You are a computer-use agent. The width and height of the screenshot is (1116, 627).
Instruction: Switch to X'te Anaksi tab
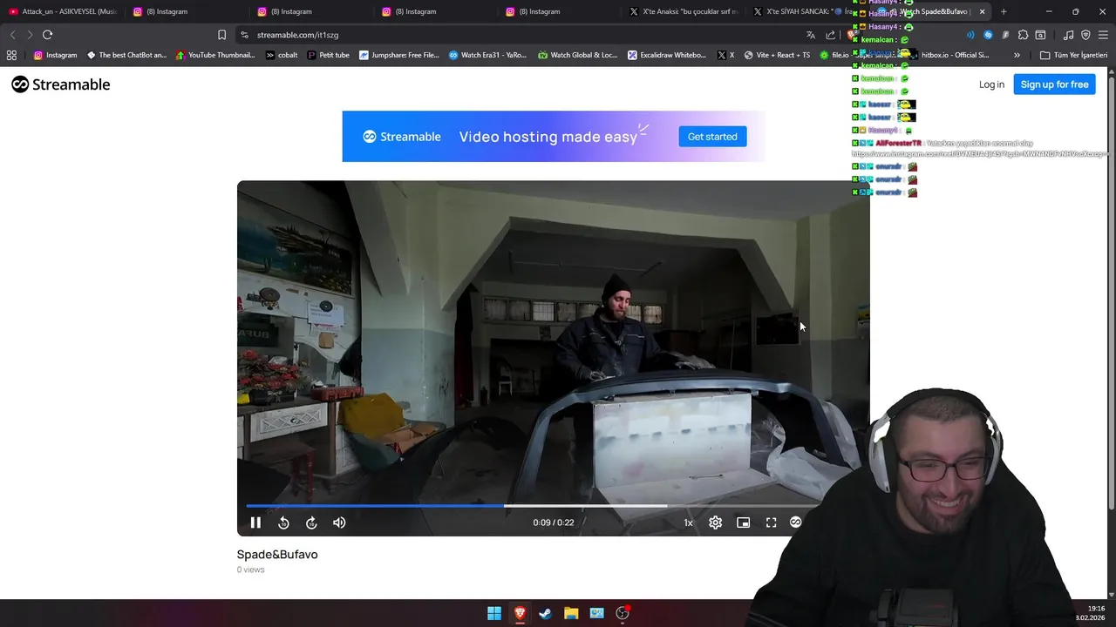click(x=684, y=11)
